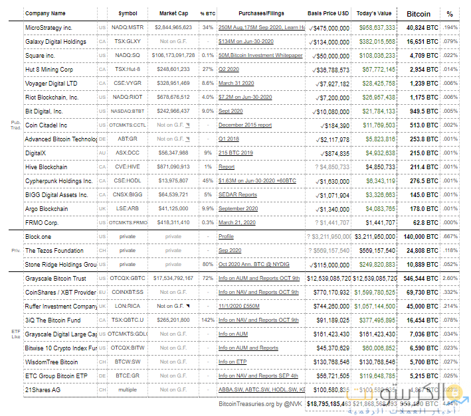Click the Company Name column header
This screenshot has width=471, height=416.
click(x=45, y=13)
